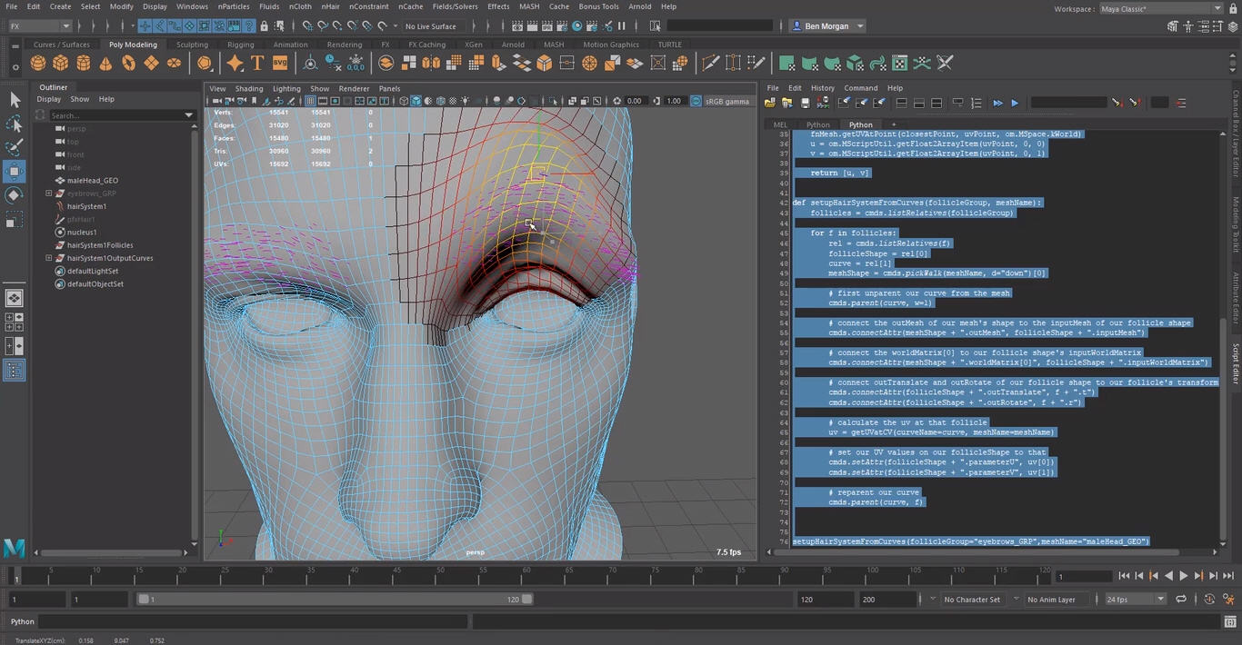This screenshot has height=645, width=1242.
Task: Open the FX menu set dropdown
Action: point(38,26)
